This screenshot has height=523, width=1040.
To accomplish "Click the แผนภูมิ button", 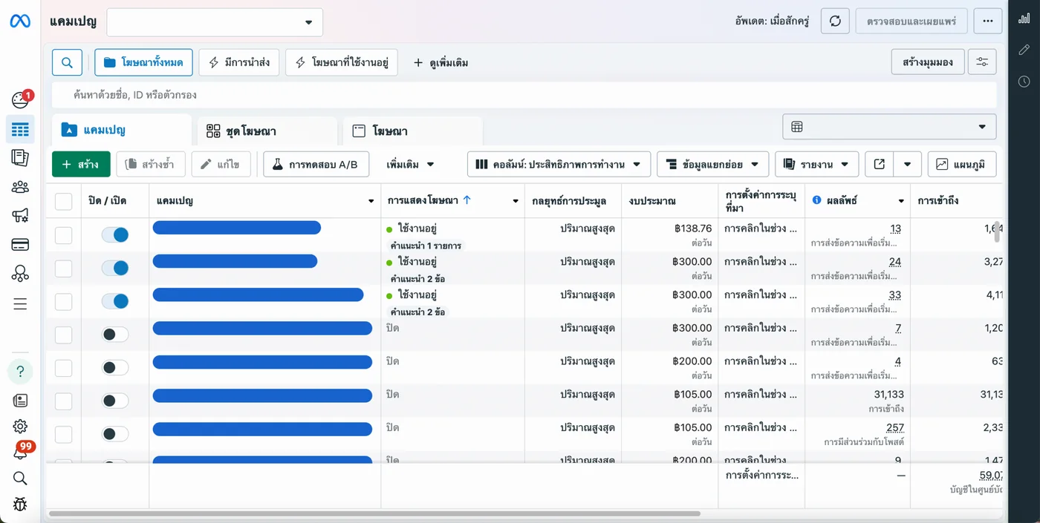I will click(962, 164).
